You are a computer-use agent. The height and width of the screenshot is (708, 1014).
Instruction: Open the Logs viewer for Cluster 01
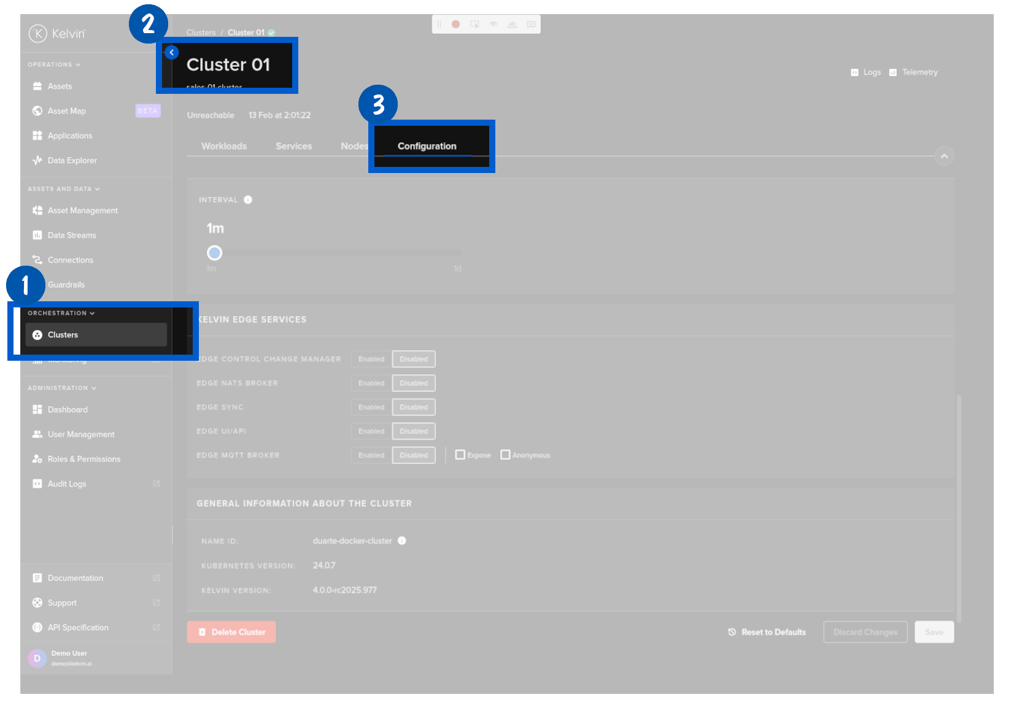(x=865, y=72)
